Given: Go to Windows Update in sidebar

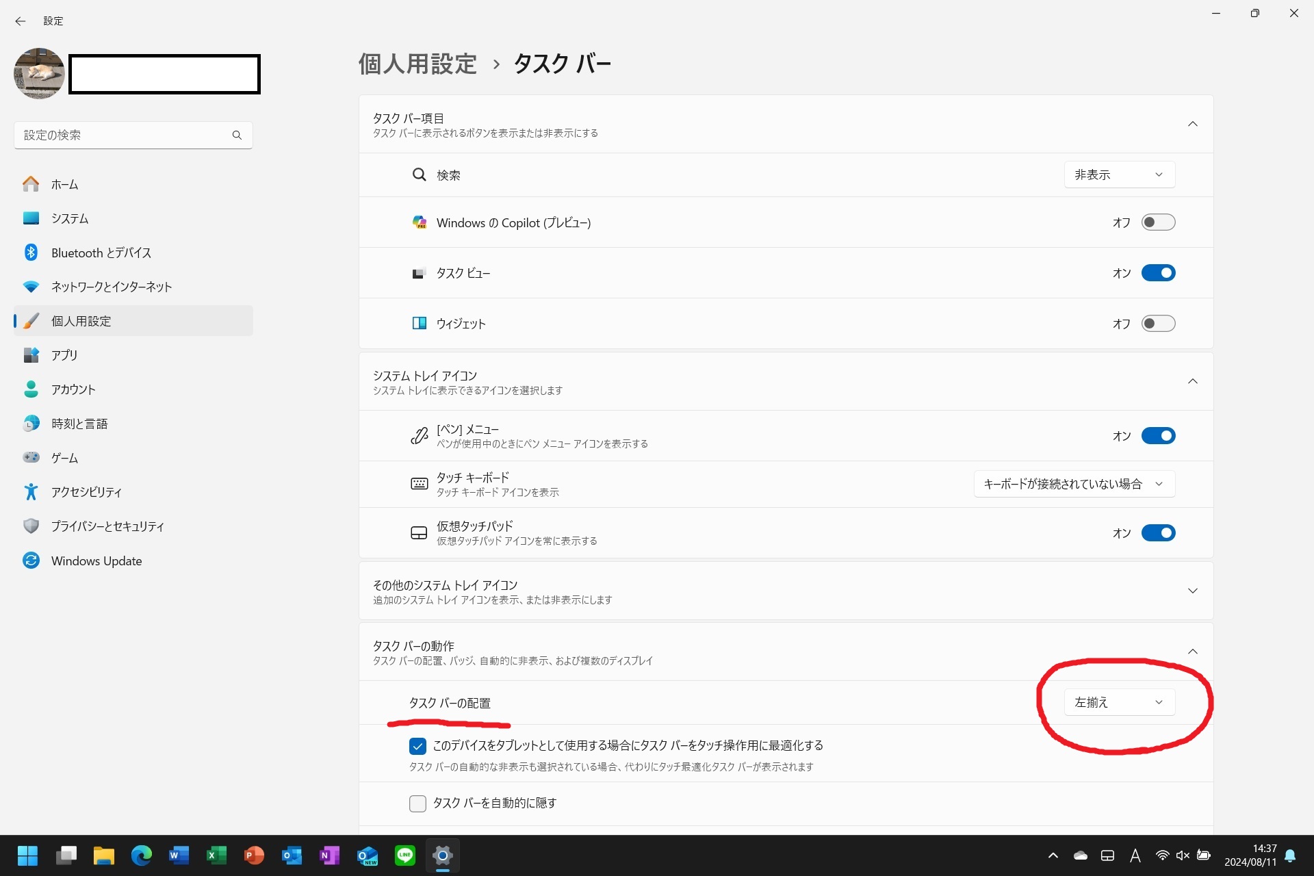Looking at the screenshot, I should 96,561.
